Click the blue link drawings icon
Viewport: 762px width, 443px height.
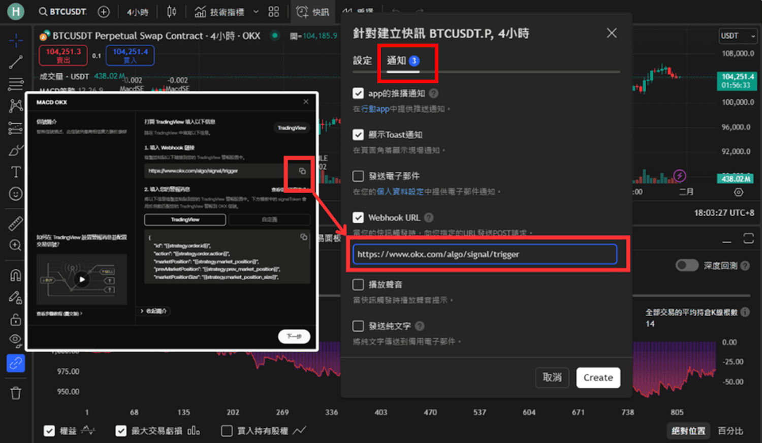click(x=16, y=363)
